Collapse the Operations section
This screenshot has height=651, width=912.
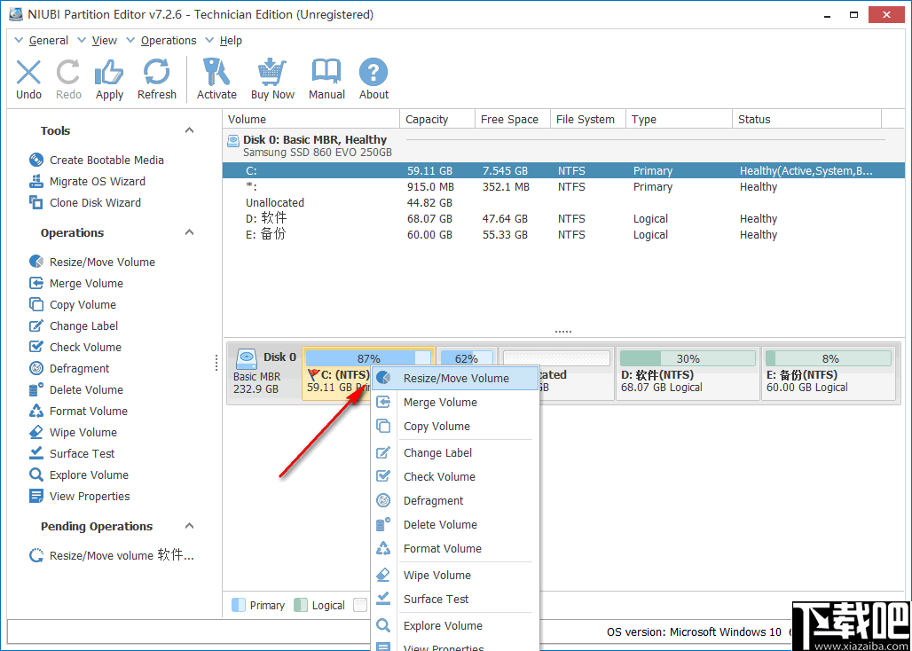(x=189, y=232)
